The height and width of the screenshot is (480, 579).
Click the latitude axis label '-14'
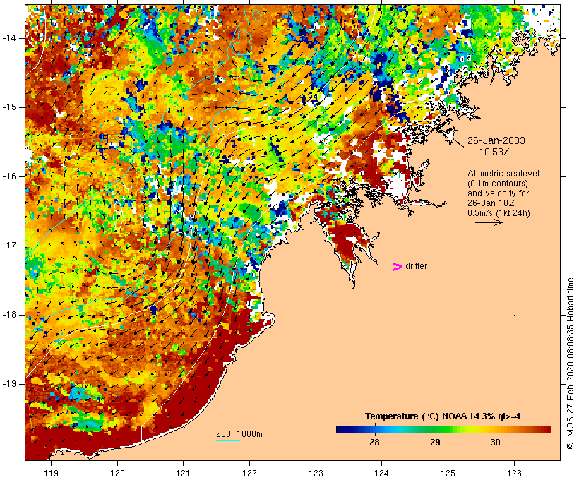(9, 37)
